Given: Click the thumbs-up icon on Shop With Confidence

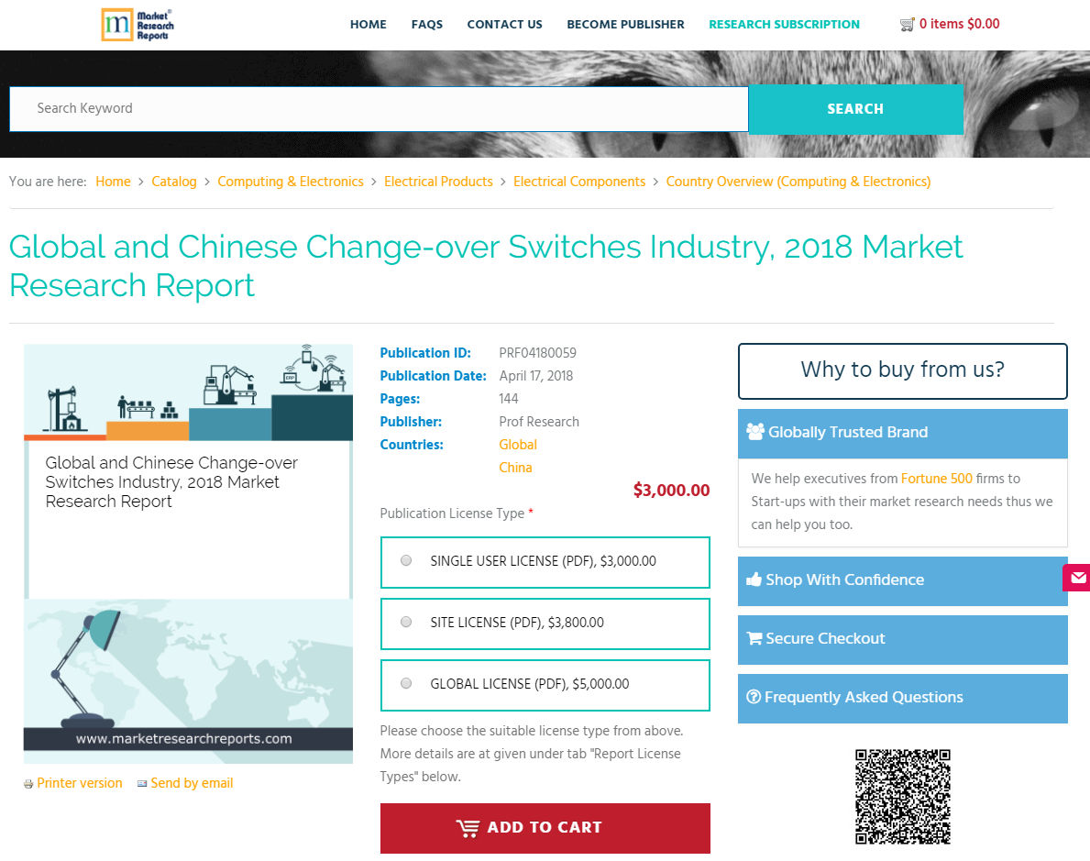Looking at the screenshot, I should point(754,579).
